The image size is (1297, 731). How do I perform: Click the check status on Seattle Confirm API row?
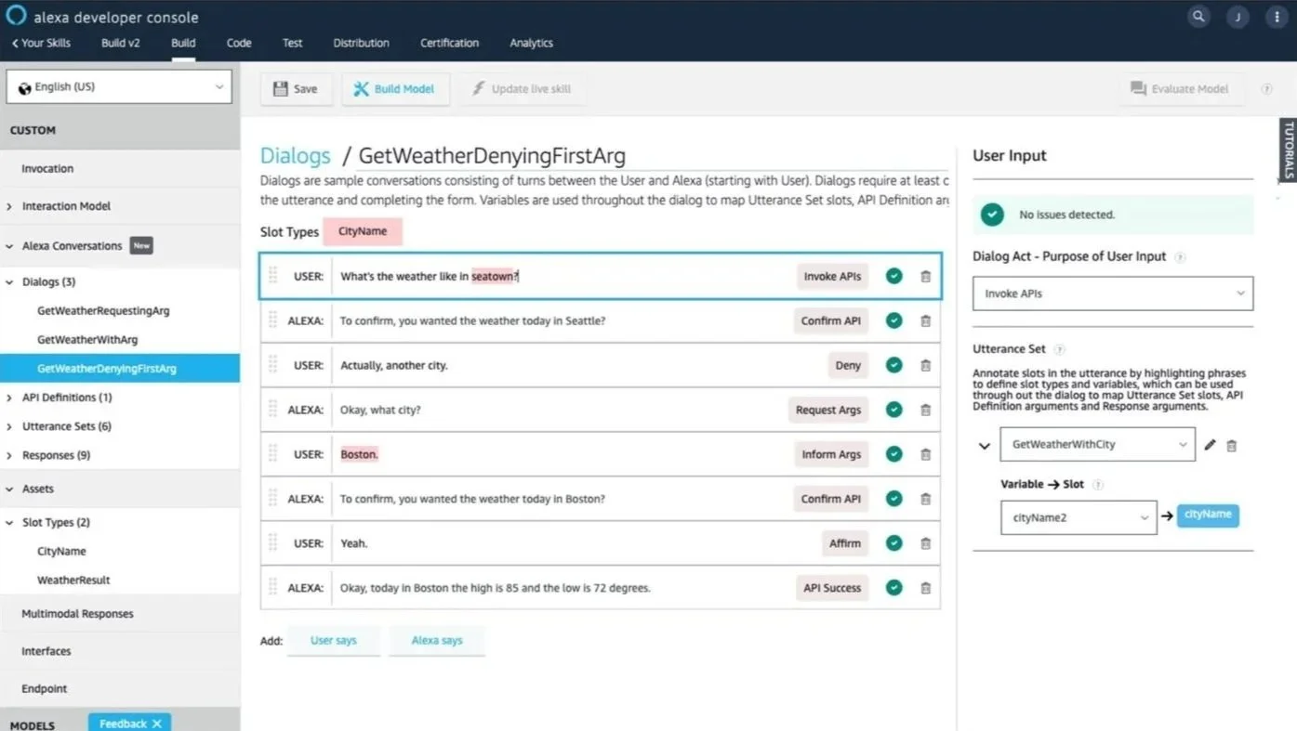pyautogui.click(x=894, y=320)
